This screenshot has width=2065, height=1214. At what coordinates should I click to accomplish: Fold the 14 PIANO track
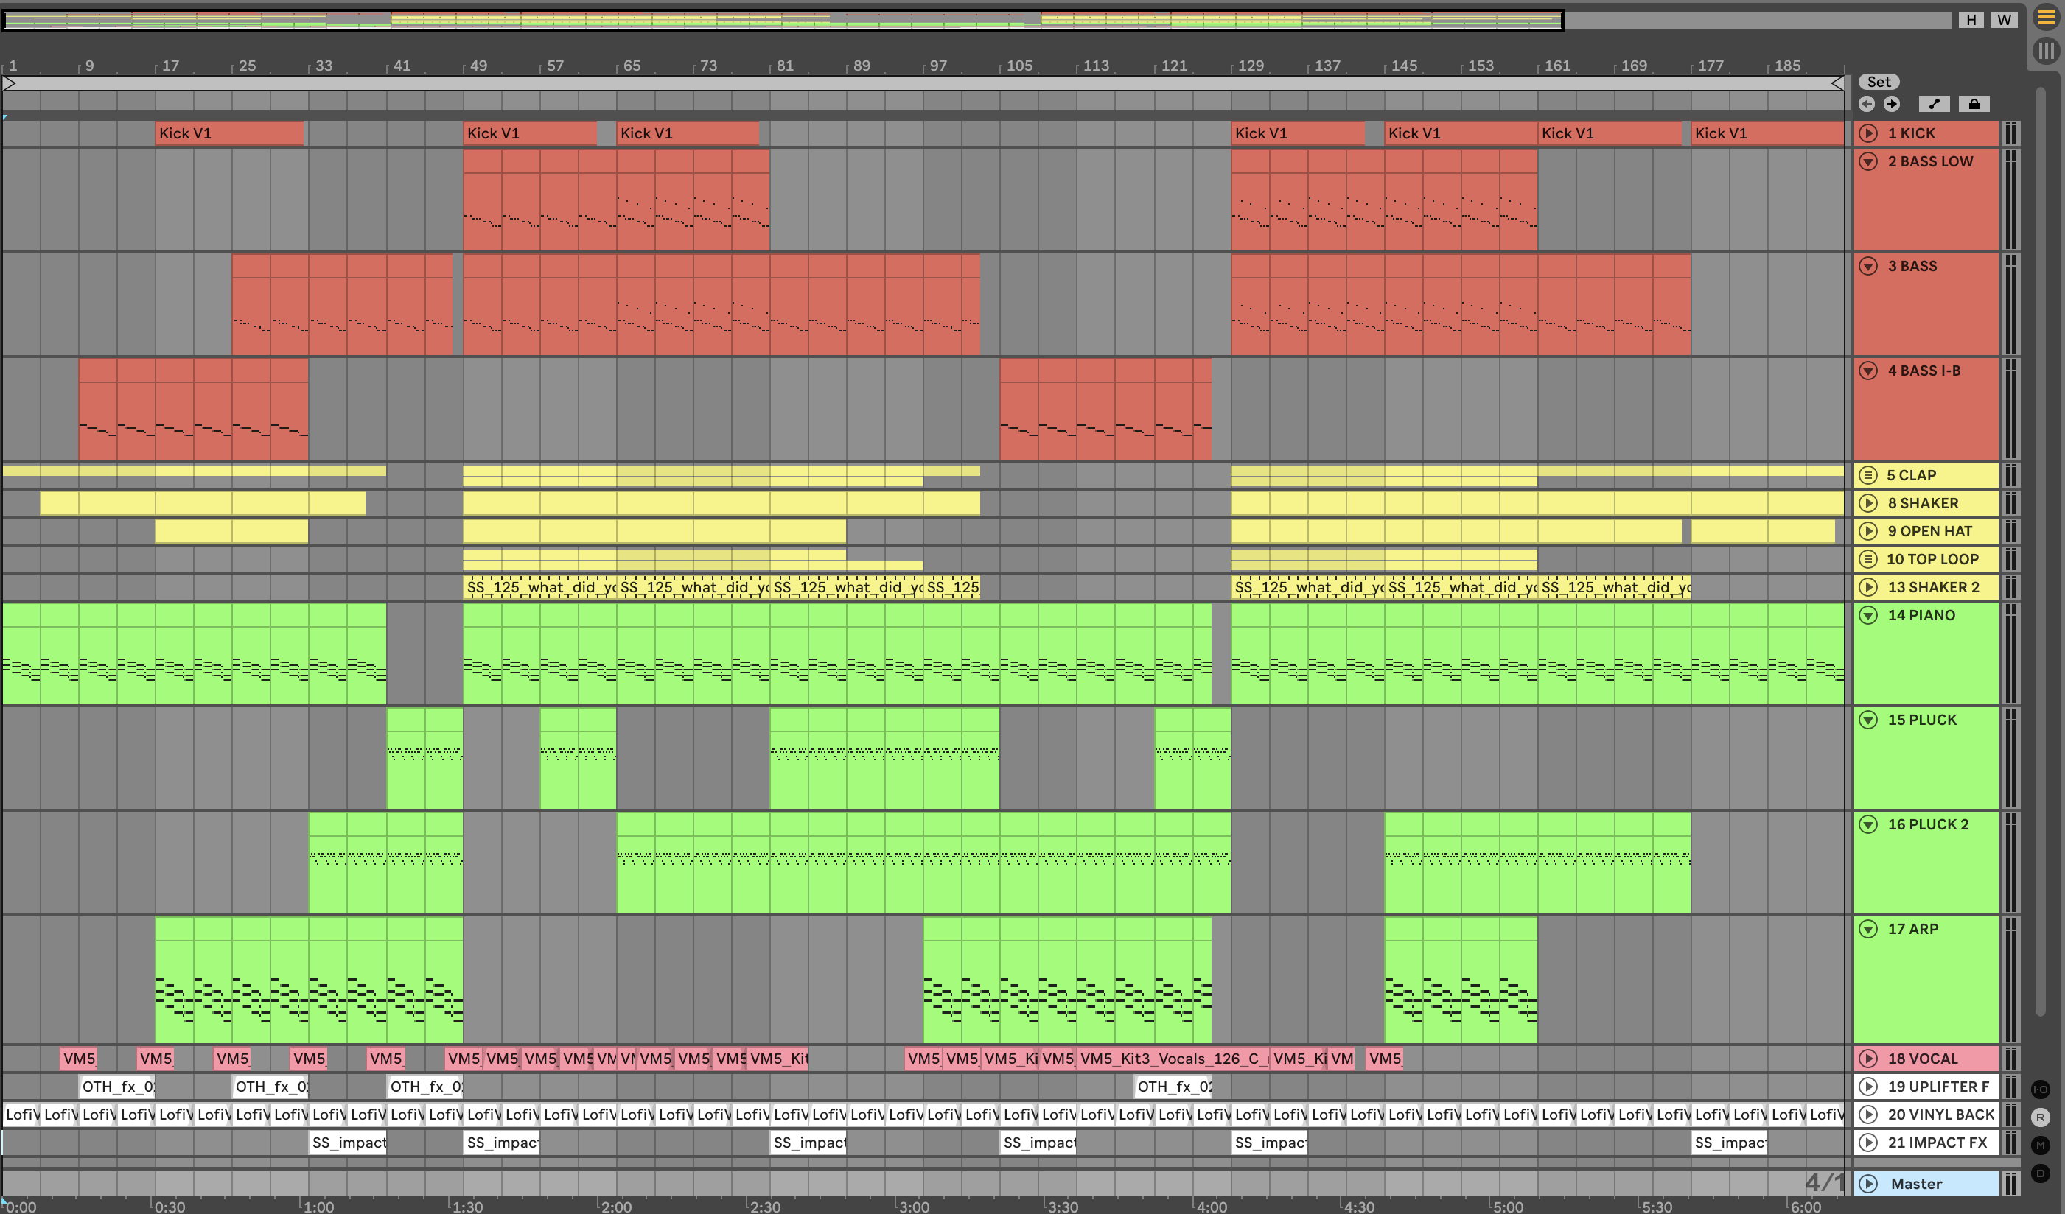point(1868,615)
